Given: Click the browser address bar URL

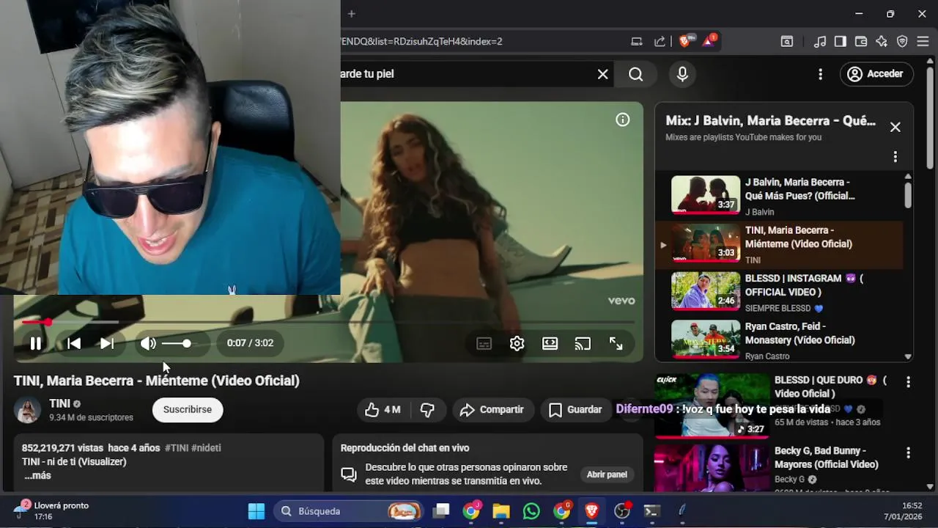Looking at the screenshot, I should coord(421,42).
